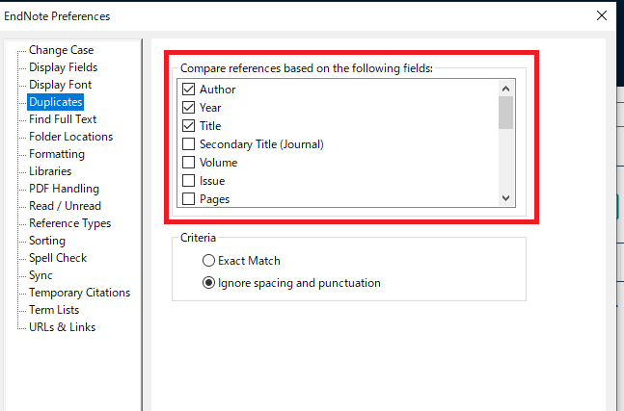Select the Exact Match radio option
The image size is (624, 411).
coord(208,261)
